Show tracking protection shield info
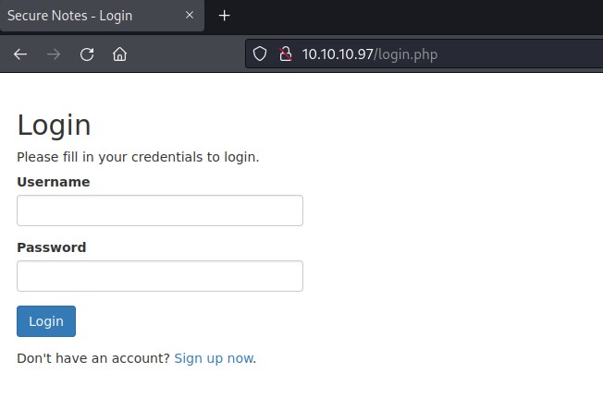The image size is (603, 397). 260,54
